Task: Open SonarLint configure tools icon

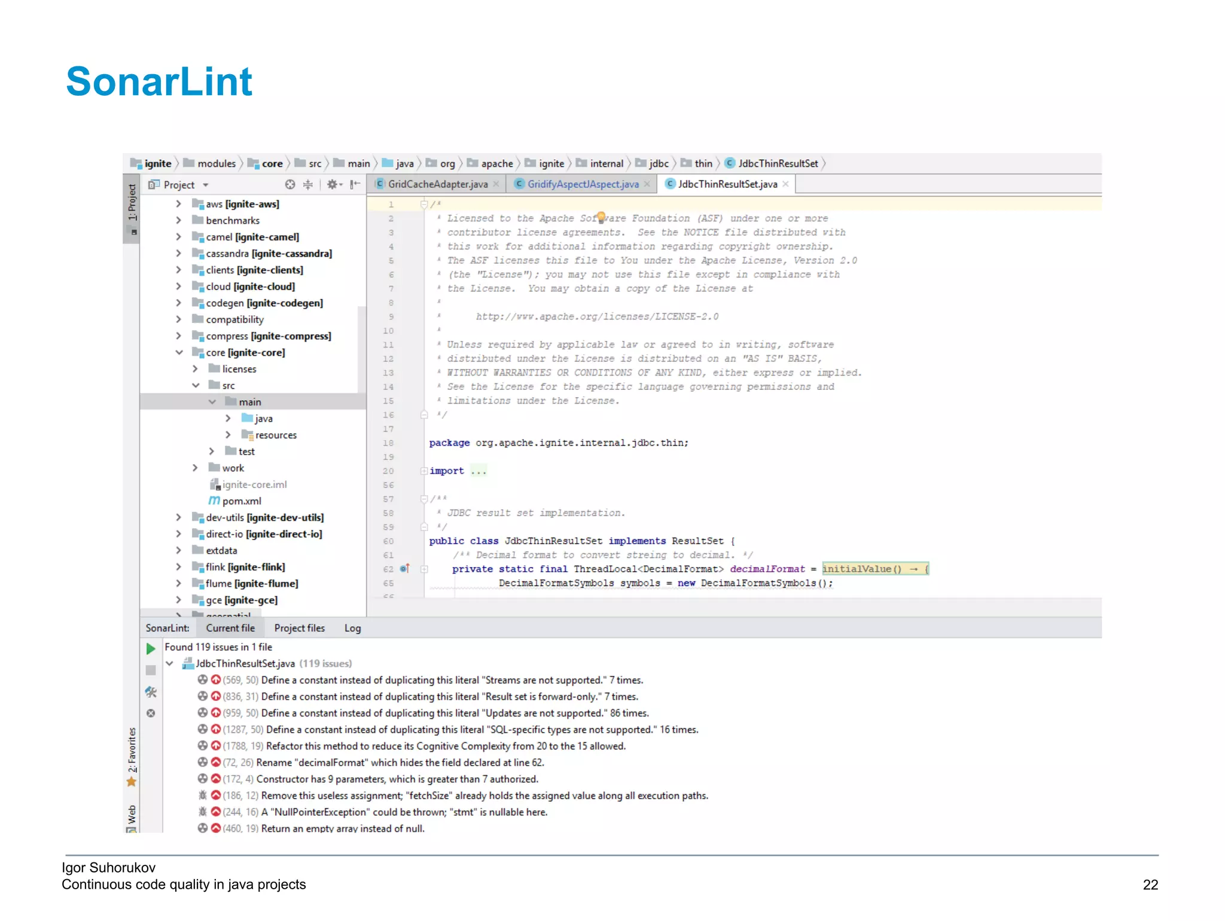Action: [x=151, y=692]
